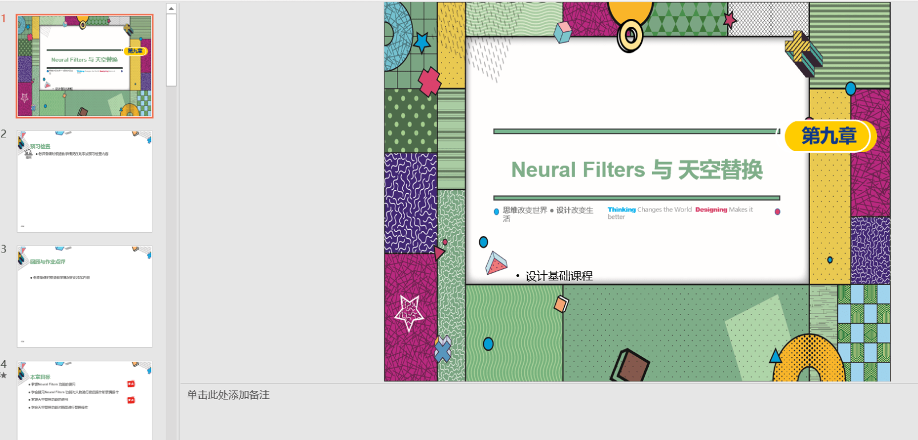Click the red watermelon triangle icon on slide

(496, 264)
